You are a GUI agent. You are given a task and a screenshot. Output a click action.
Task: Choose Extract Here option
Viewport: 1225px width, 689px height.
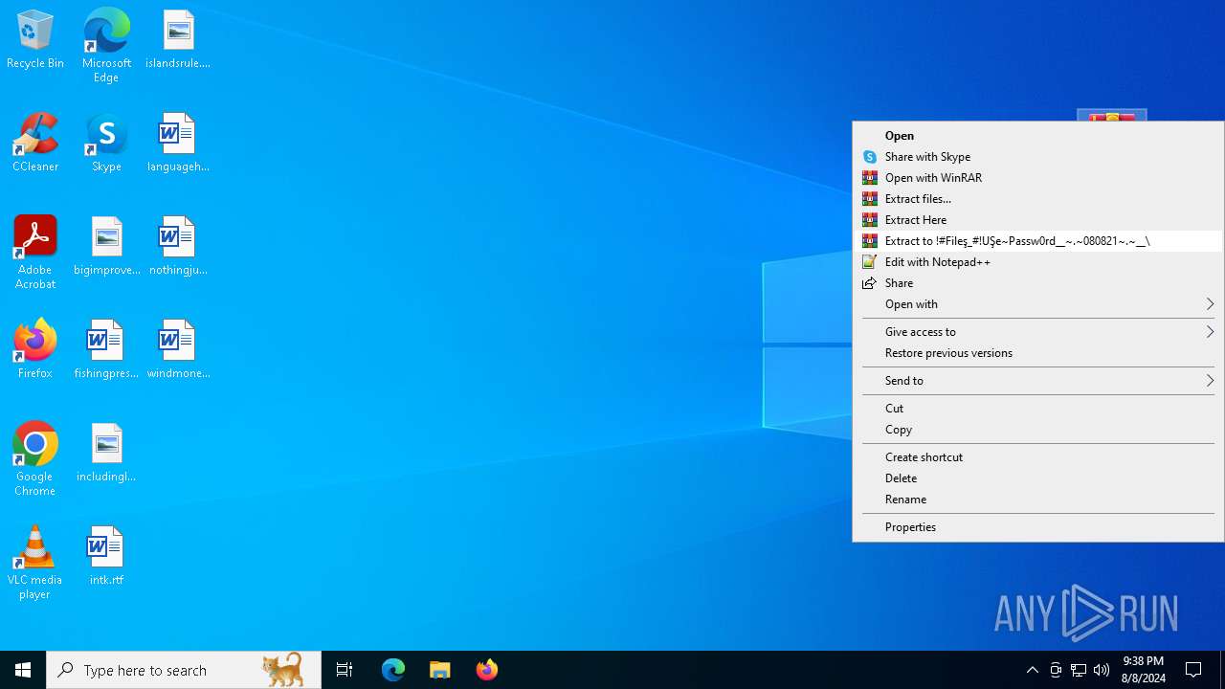(x=1038, y=220)
